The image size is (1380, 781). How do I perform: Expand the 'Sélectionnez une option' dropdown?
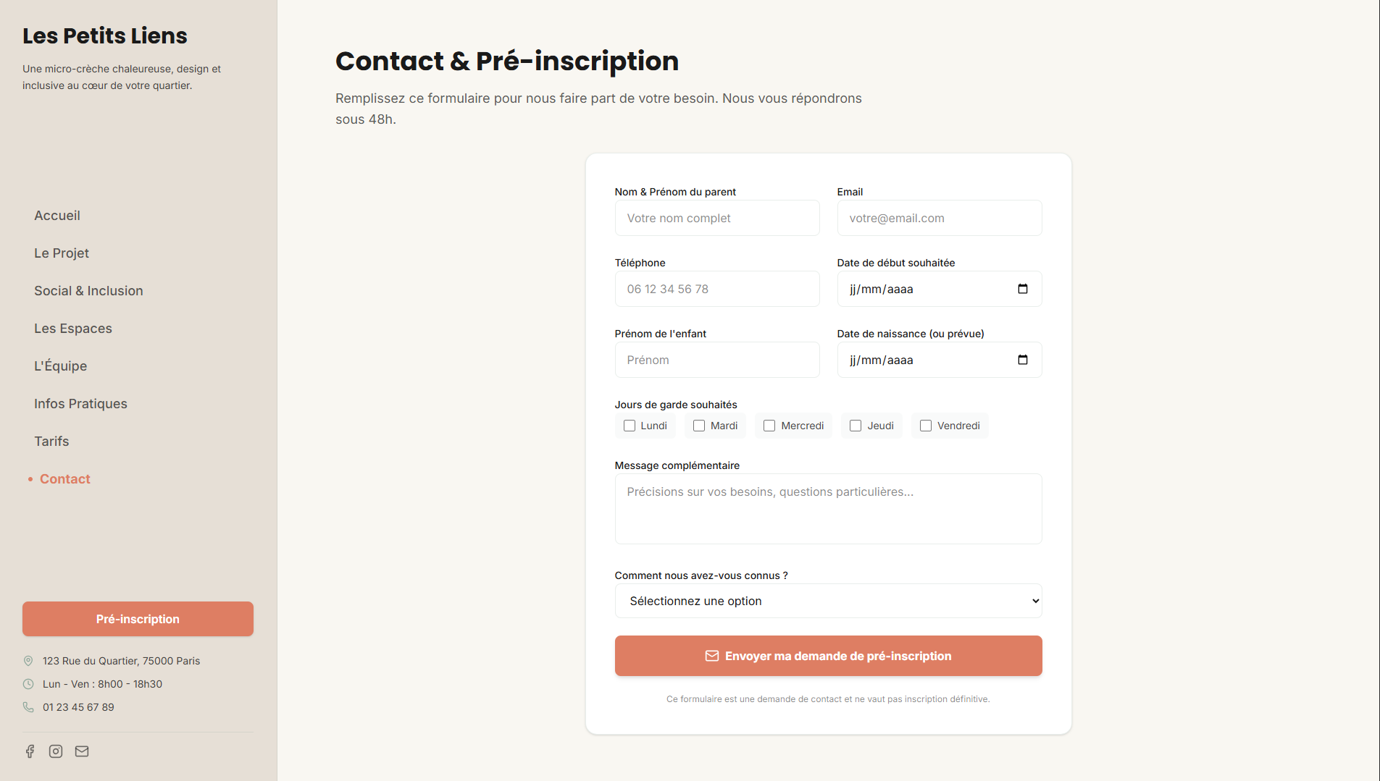(x=828, y=601)
